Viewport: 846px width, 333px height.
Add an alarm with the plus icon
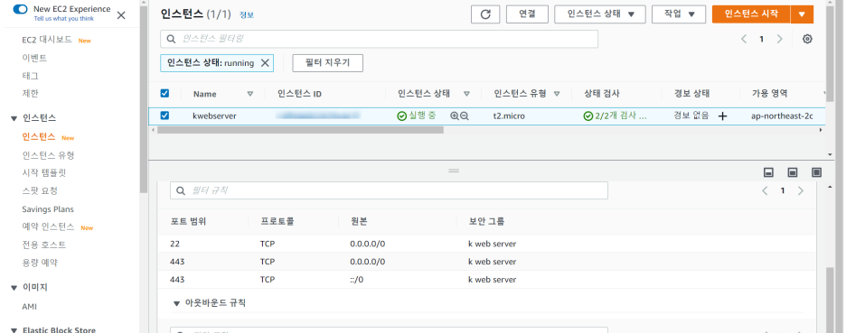[722, 116]
